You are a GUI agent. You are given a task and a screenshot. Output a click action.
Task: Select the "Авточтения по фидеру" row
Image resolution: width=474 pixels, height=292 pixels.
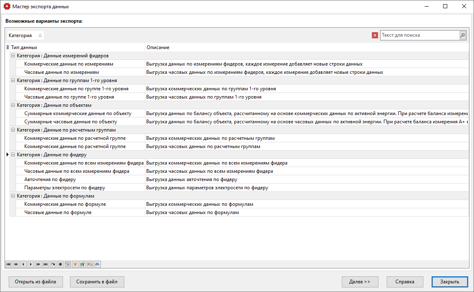pyautogui.click(x=49, y=179)
